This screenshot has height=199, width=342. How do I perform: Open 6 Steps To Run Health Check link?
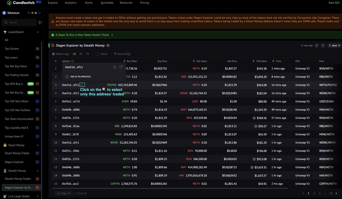pos(82,35)
